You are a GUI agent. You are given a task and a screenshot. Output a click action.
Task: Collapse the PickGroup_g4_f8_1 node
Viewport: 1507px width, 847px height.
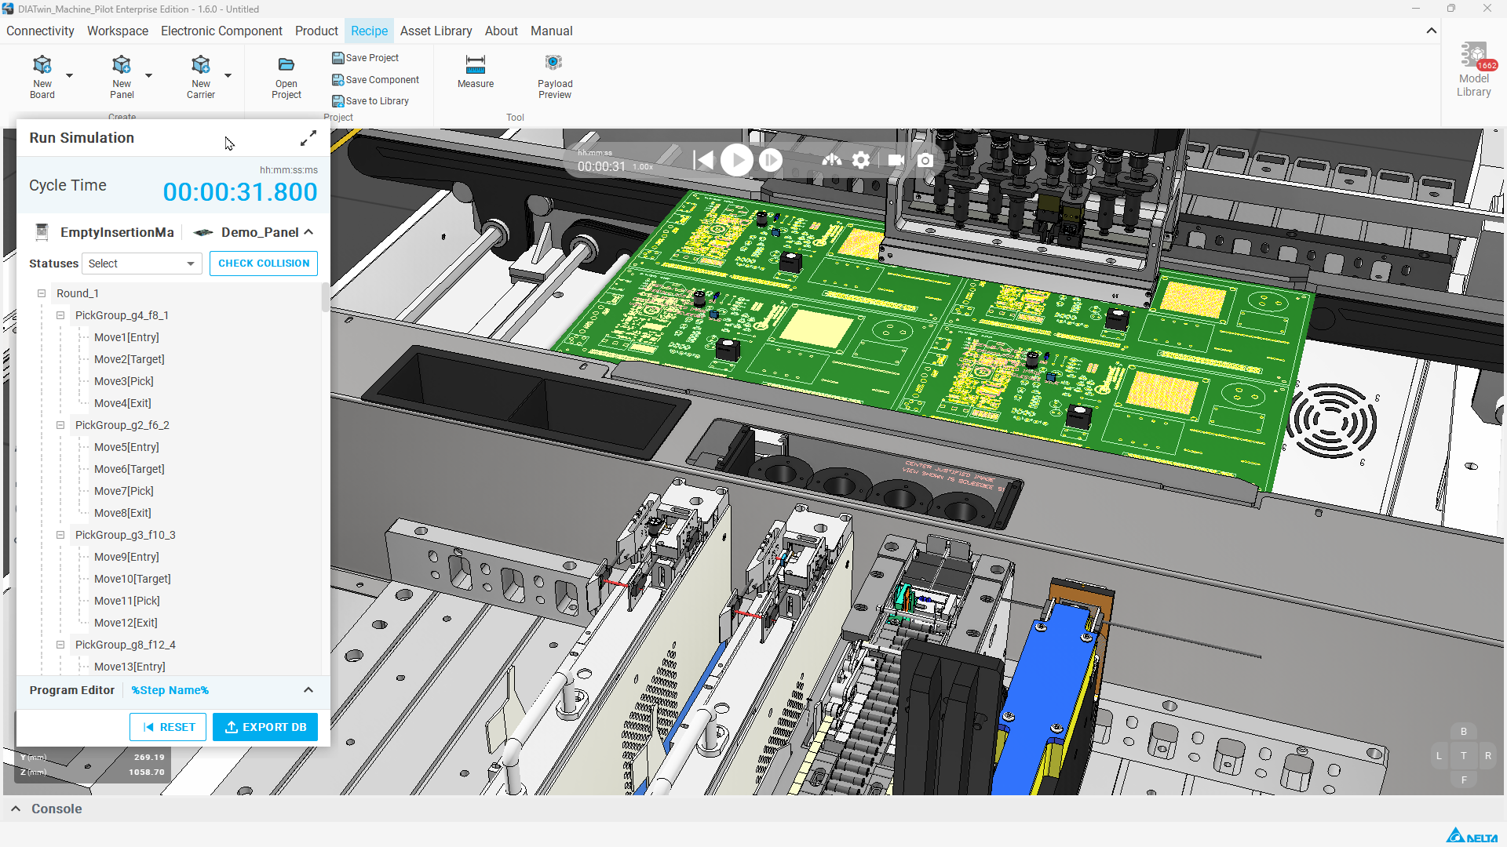coord(60,315)
